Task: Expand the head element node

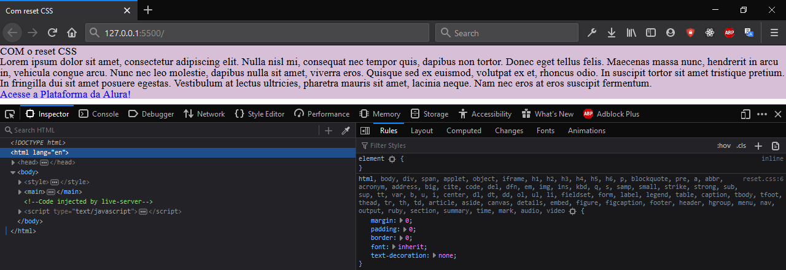Action: 14,163
